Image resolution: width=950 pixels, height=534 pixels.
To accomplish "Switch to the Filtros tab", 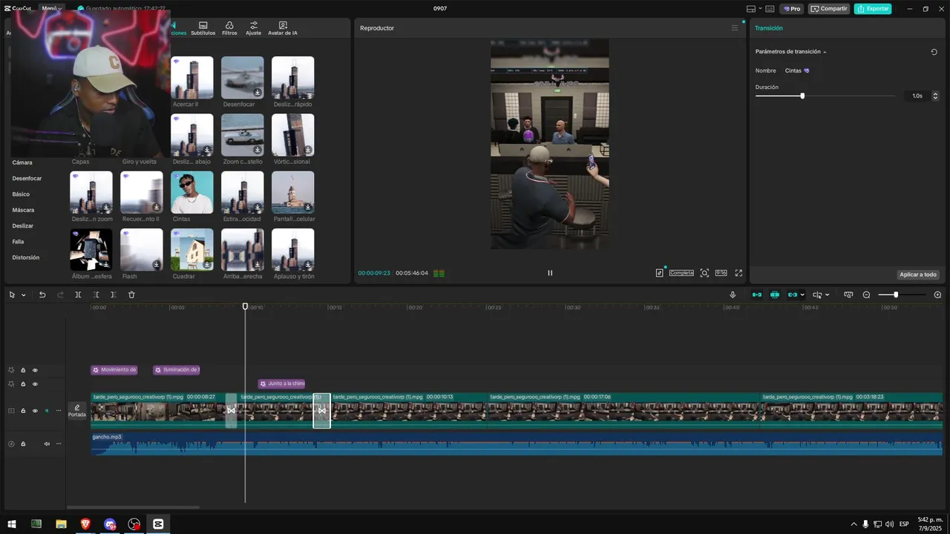I will coord(229,29).
